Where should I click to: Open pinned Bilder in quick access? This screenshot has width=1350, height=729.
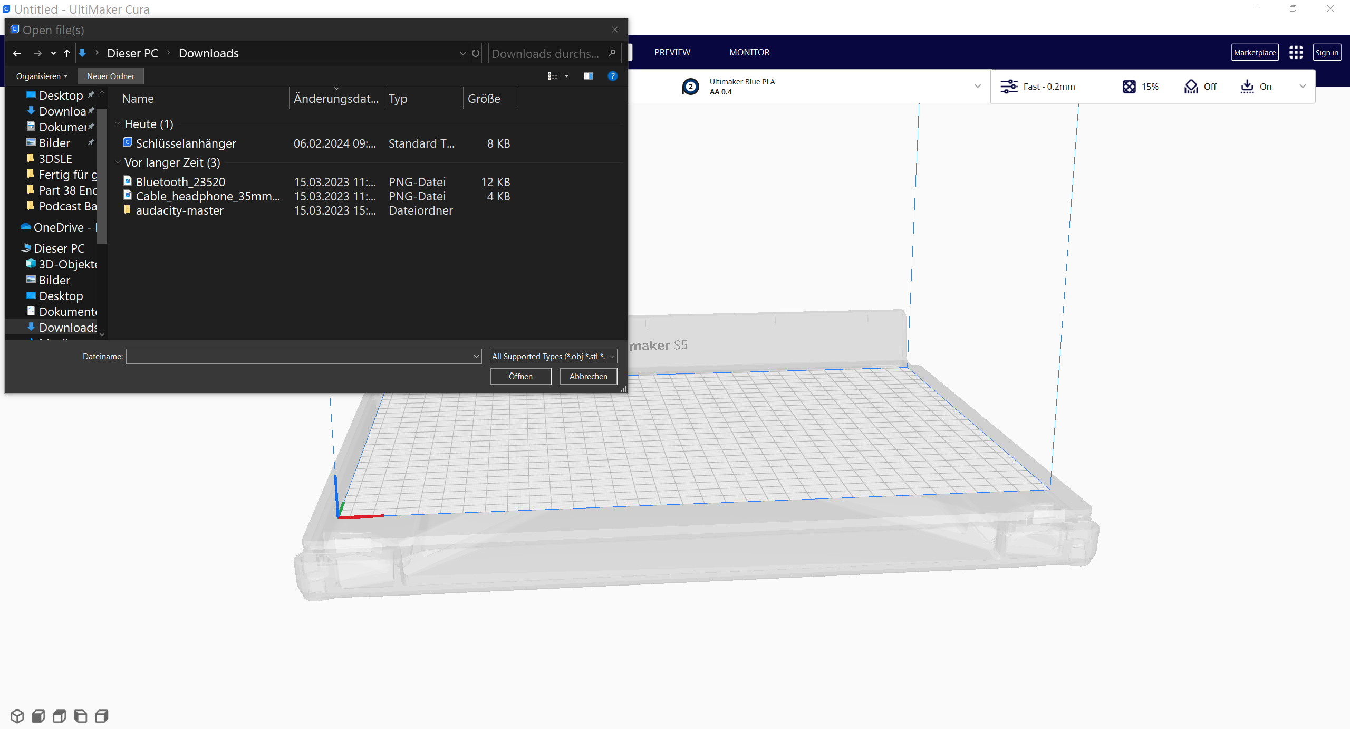[54, 143]
